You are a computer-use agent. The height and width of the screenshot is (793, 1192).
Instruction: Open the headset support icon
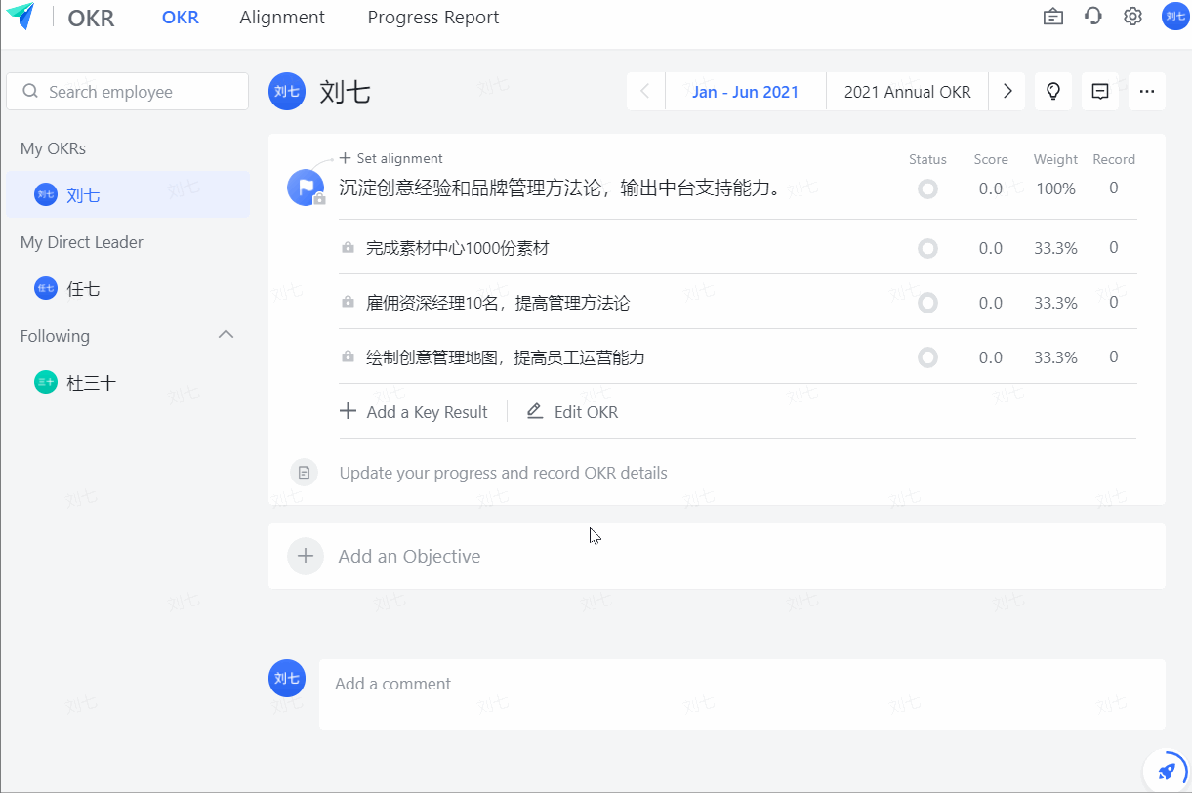click(1092, 17)
